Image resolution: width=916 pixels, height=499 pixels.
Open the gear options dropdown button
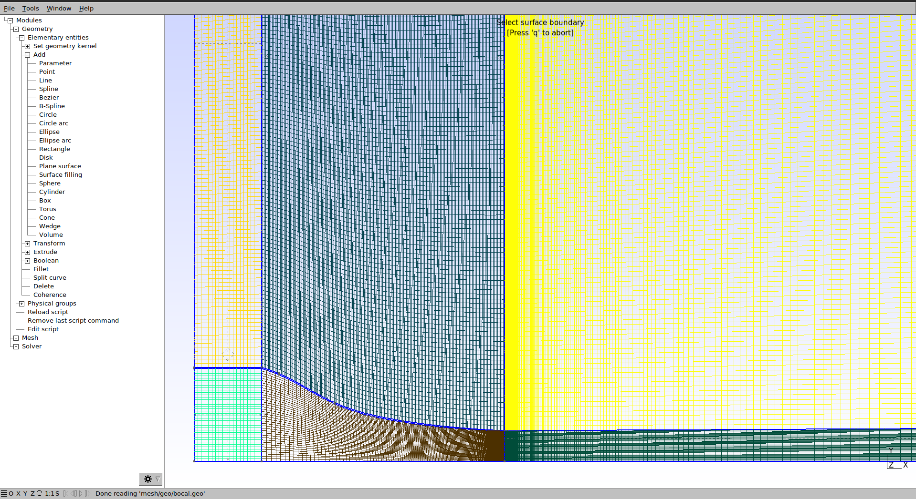(x=151, y=479)
